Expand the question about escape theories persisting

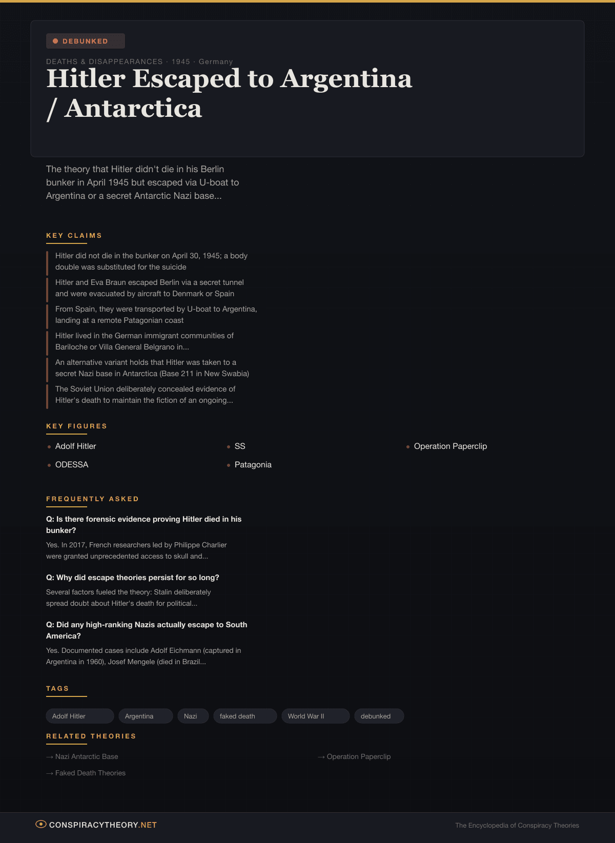pos(133,578)
